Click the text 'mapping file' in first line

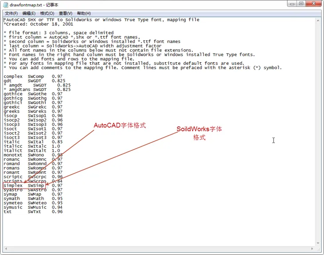coord(183,20)
